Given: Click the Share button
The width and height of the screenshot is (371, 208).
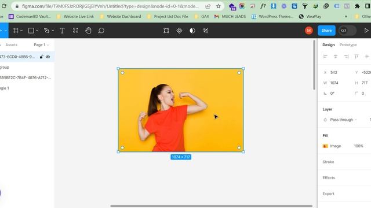Looking at the screenshot, I should [326, 31].
